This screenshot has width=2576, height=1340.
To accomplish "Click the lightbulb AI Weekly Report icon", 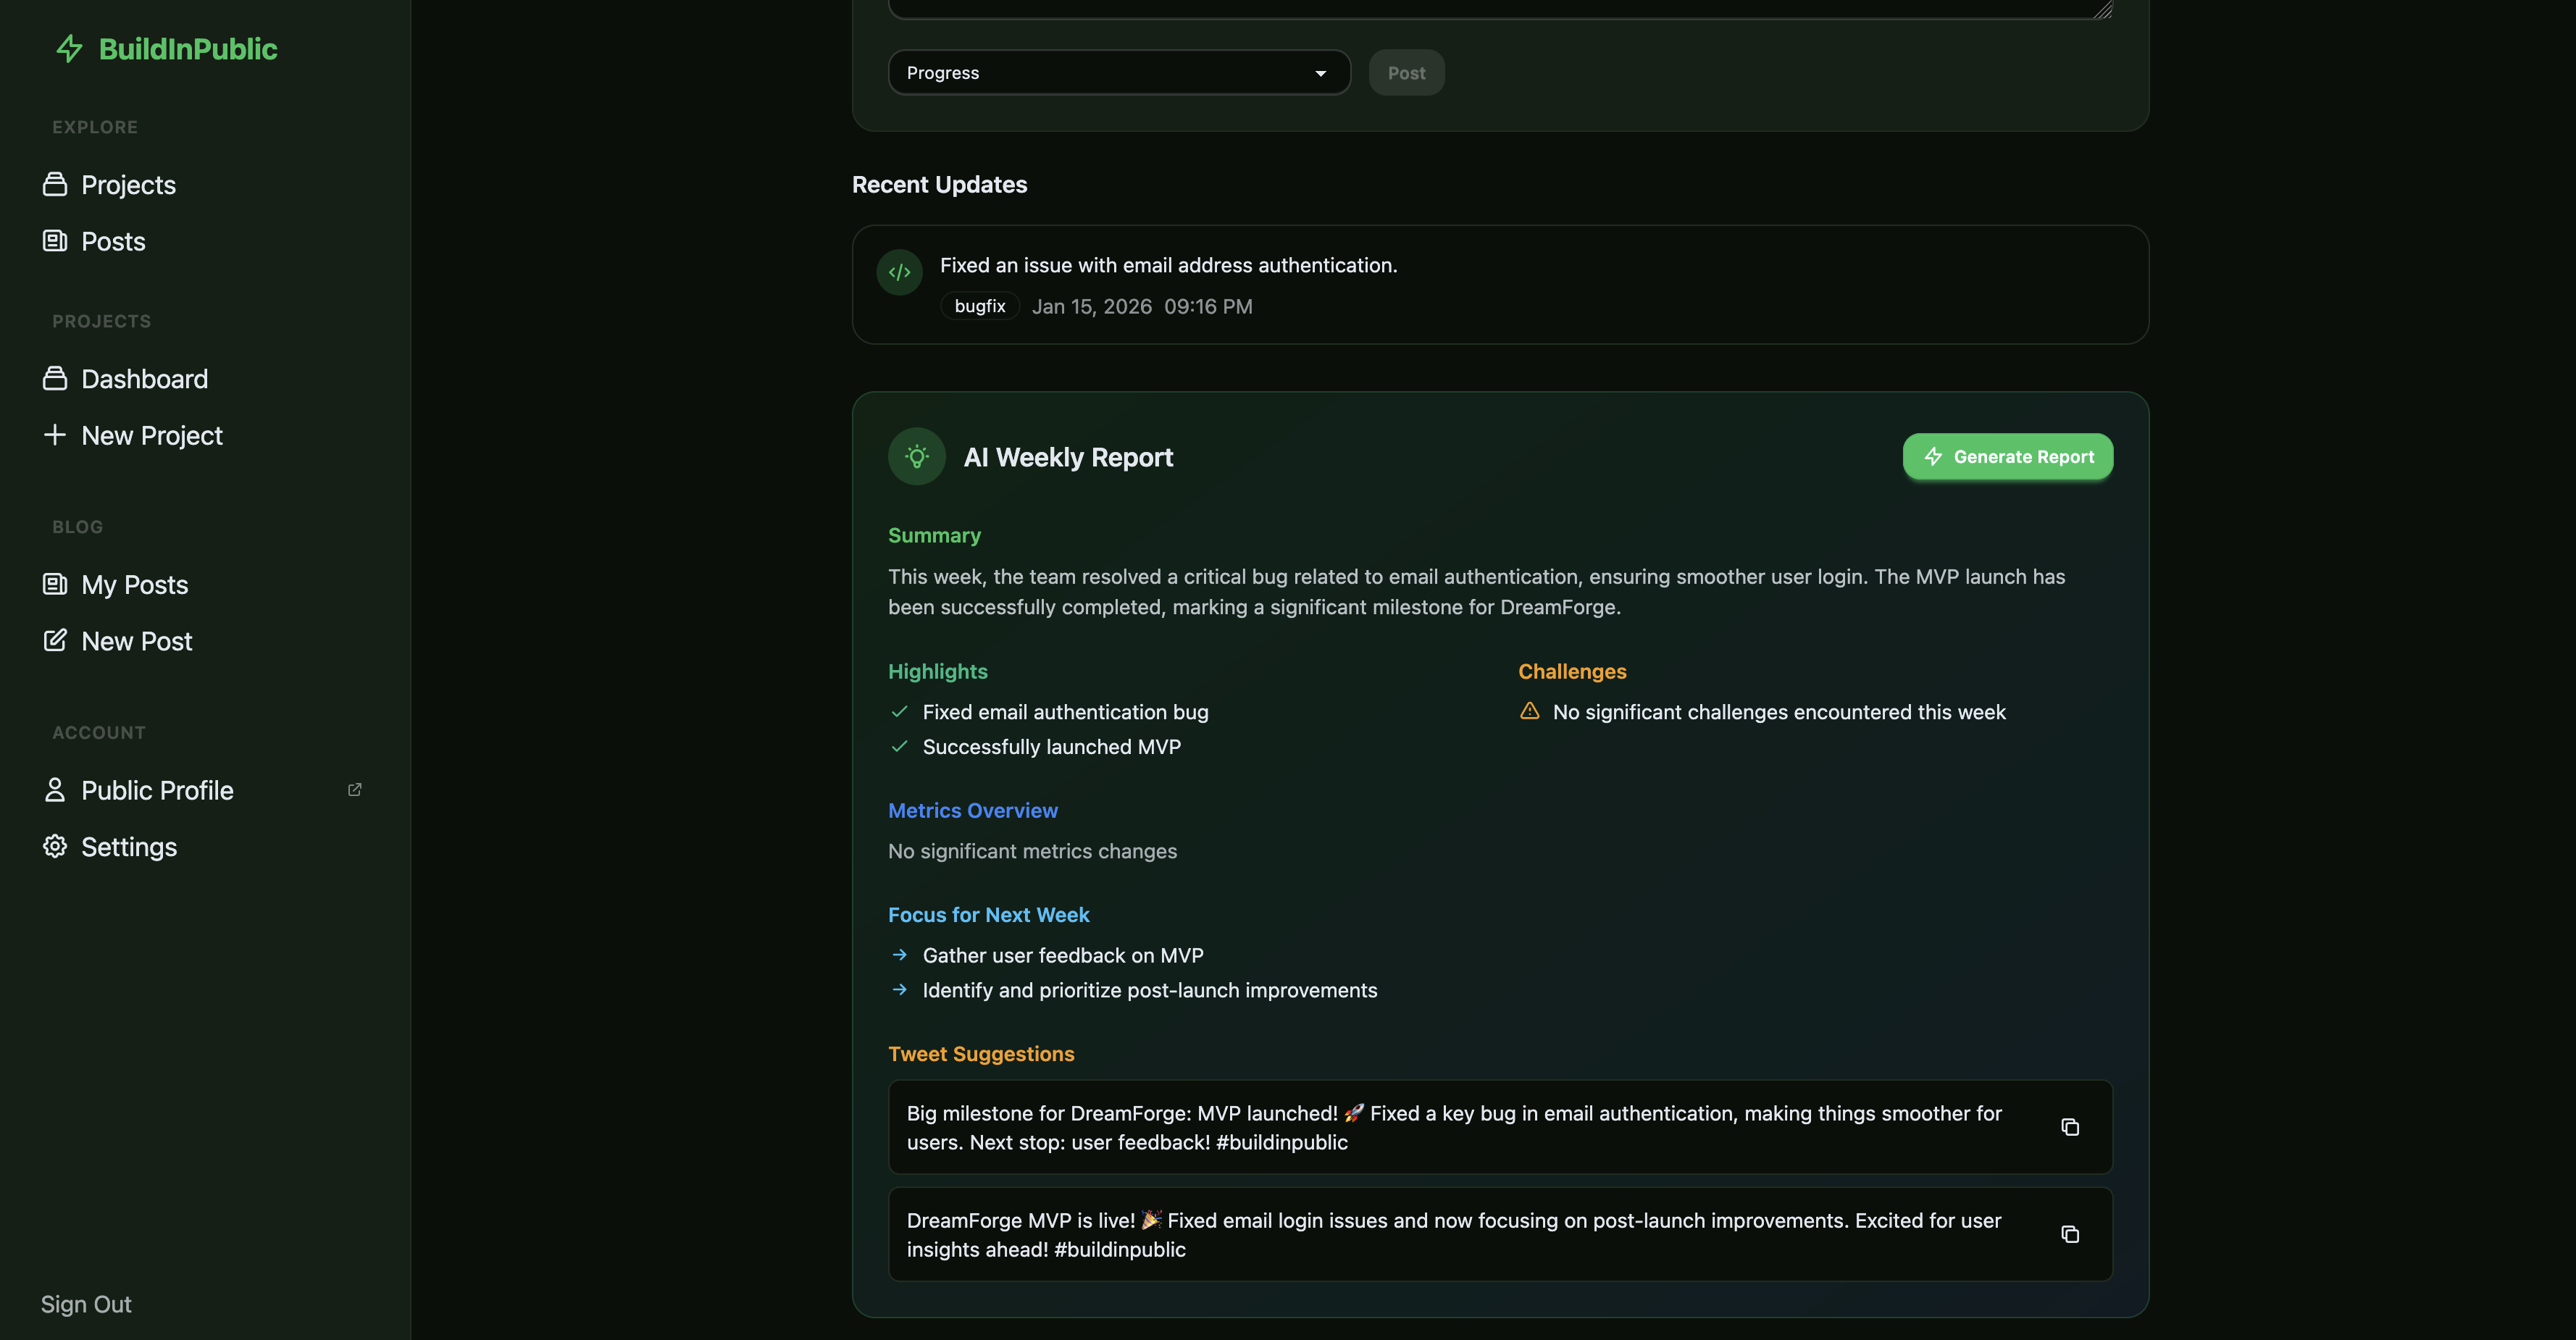I will coord(916,457).
